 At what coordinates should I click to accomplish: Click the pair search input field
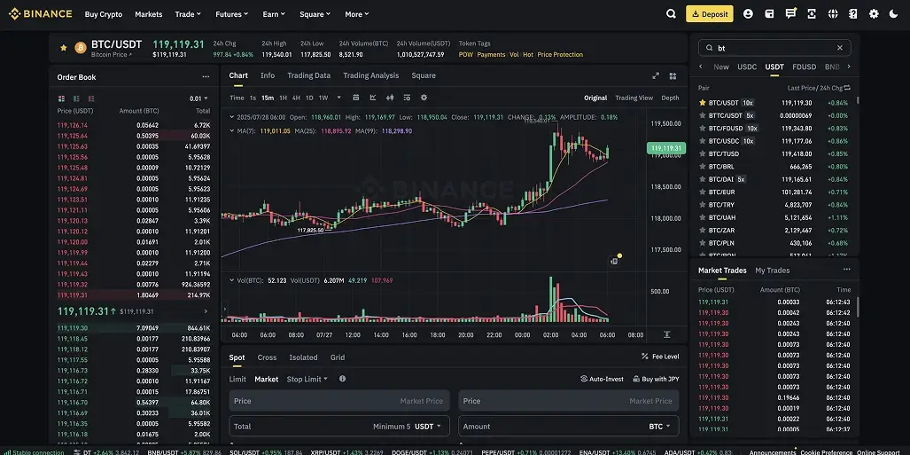pos(774,48)
